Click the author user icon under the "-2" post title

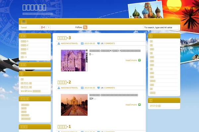click(x=59, y=88)
